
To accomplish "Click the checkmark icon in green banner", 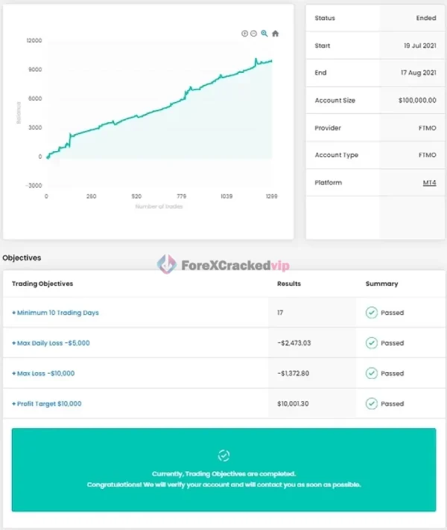I will point(223,455).
